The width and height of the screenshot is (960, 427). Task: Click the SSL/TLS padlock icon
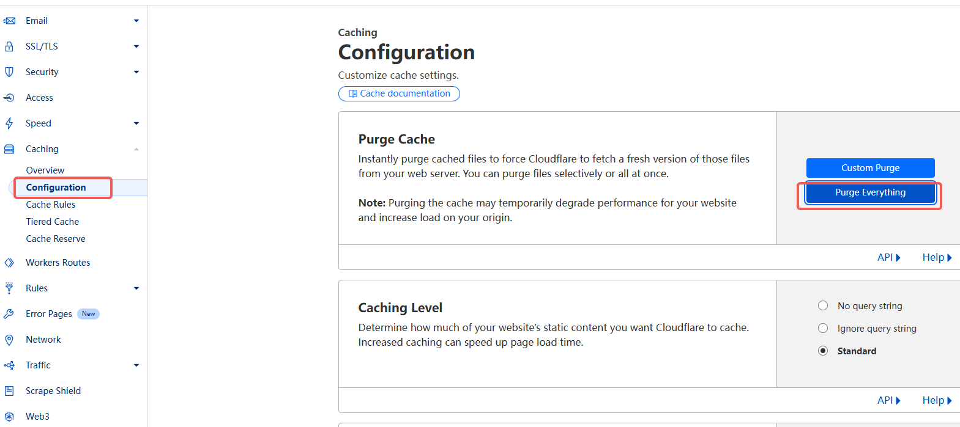click(x=9, y=46)
